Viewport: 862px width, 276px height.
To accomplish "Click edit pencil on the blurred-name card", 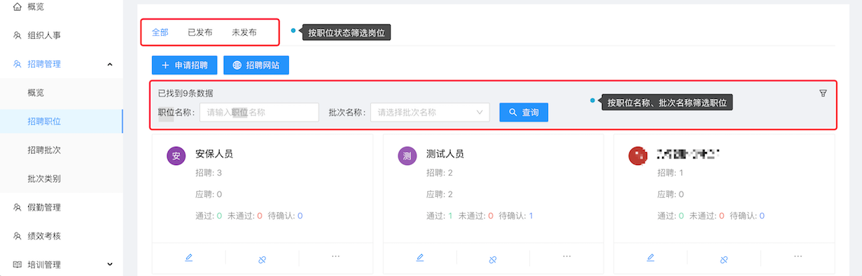I will point(651,257).
